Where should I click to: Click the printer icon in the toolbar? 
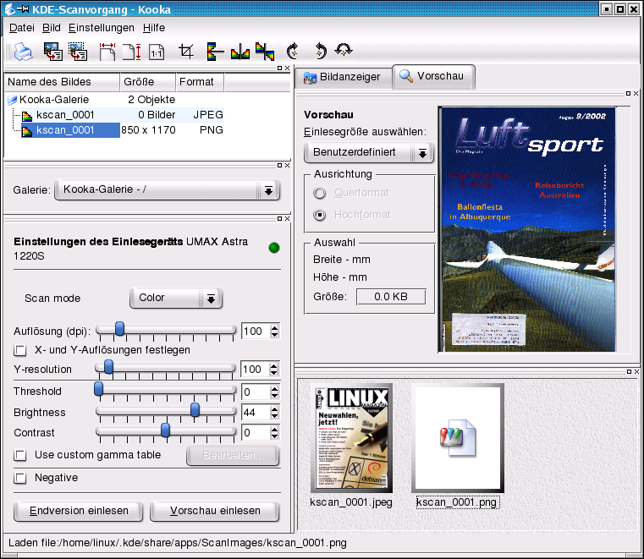[x=21, y=52]
